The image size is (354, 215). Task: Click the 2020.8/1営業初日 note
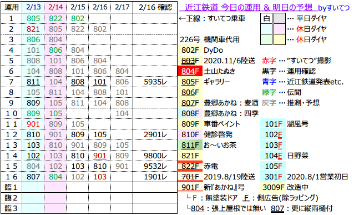point(317,177)
